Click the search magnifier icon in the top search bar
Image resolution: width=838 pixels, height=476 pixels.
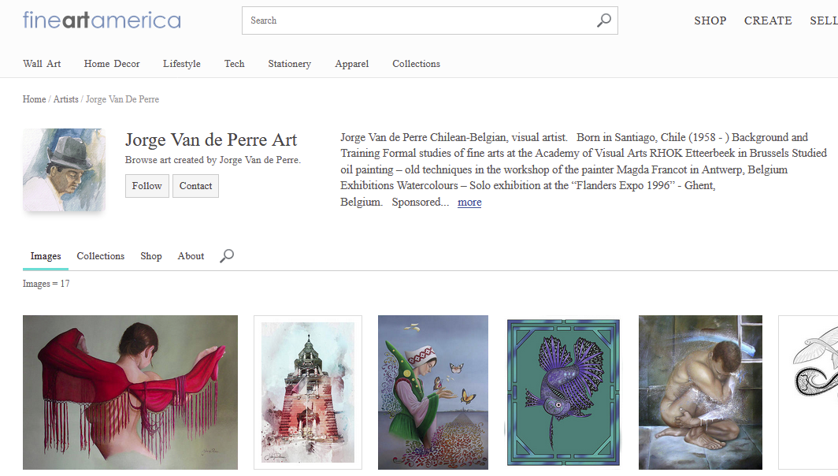coord(604,20)
